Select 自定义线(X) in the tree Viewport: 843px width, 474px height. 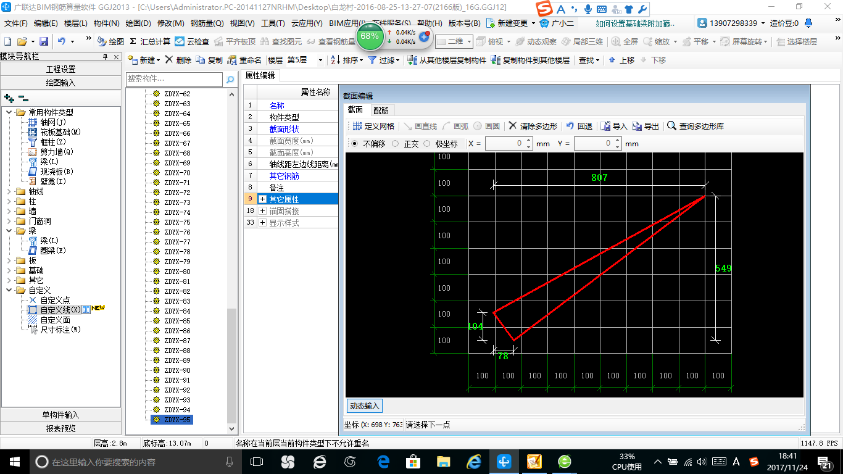click(60, 310)
